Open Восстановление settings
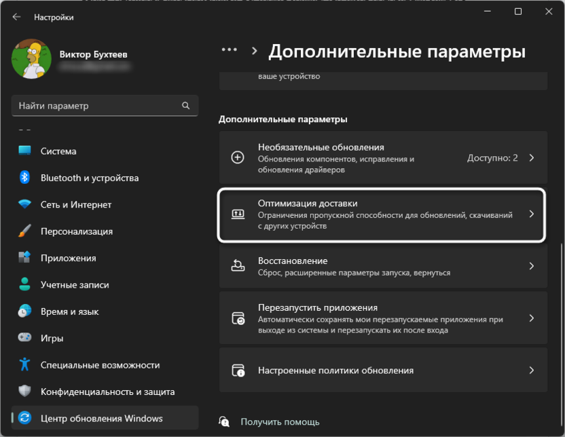Viewport: 565px width, 437px height. [x=383, y=266]
